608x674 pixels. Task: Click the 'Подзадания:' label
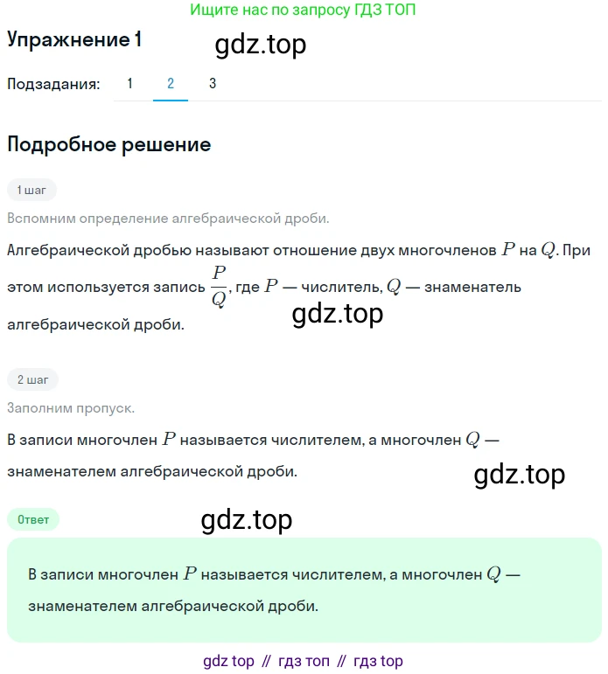coord(53,84)
